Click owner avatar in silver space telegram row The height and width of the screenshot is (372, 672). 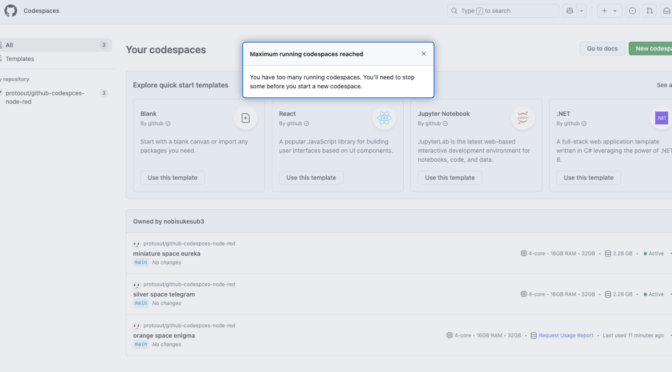(x=136, y=285)
